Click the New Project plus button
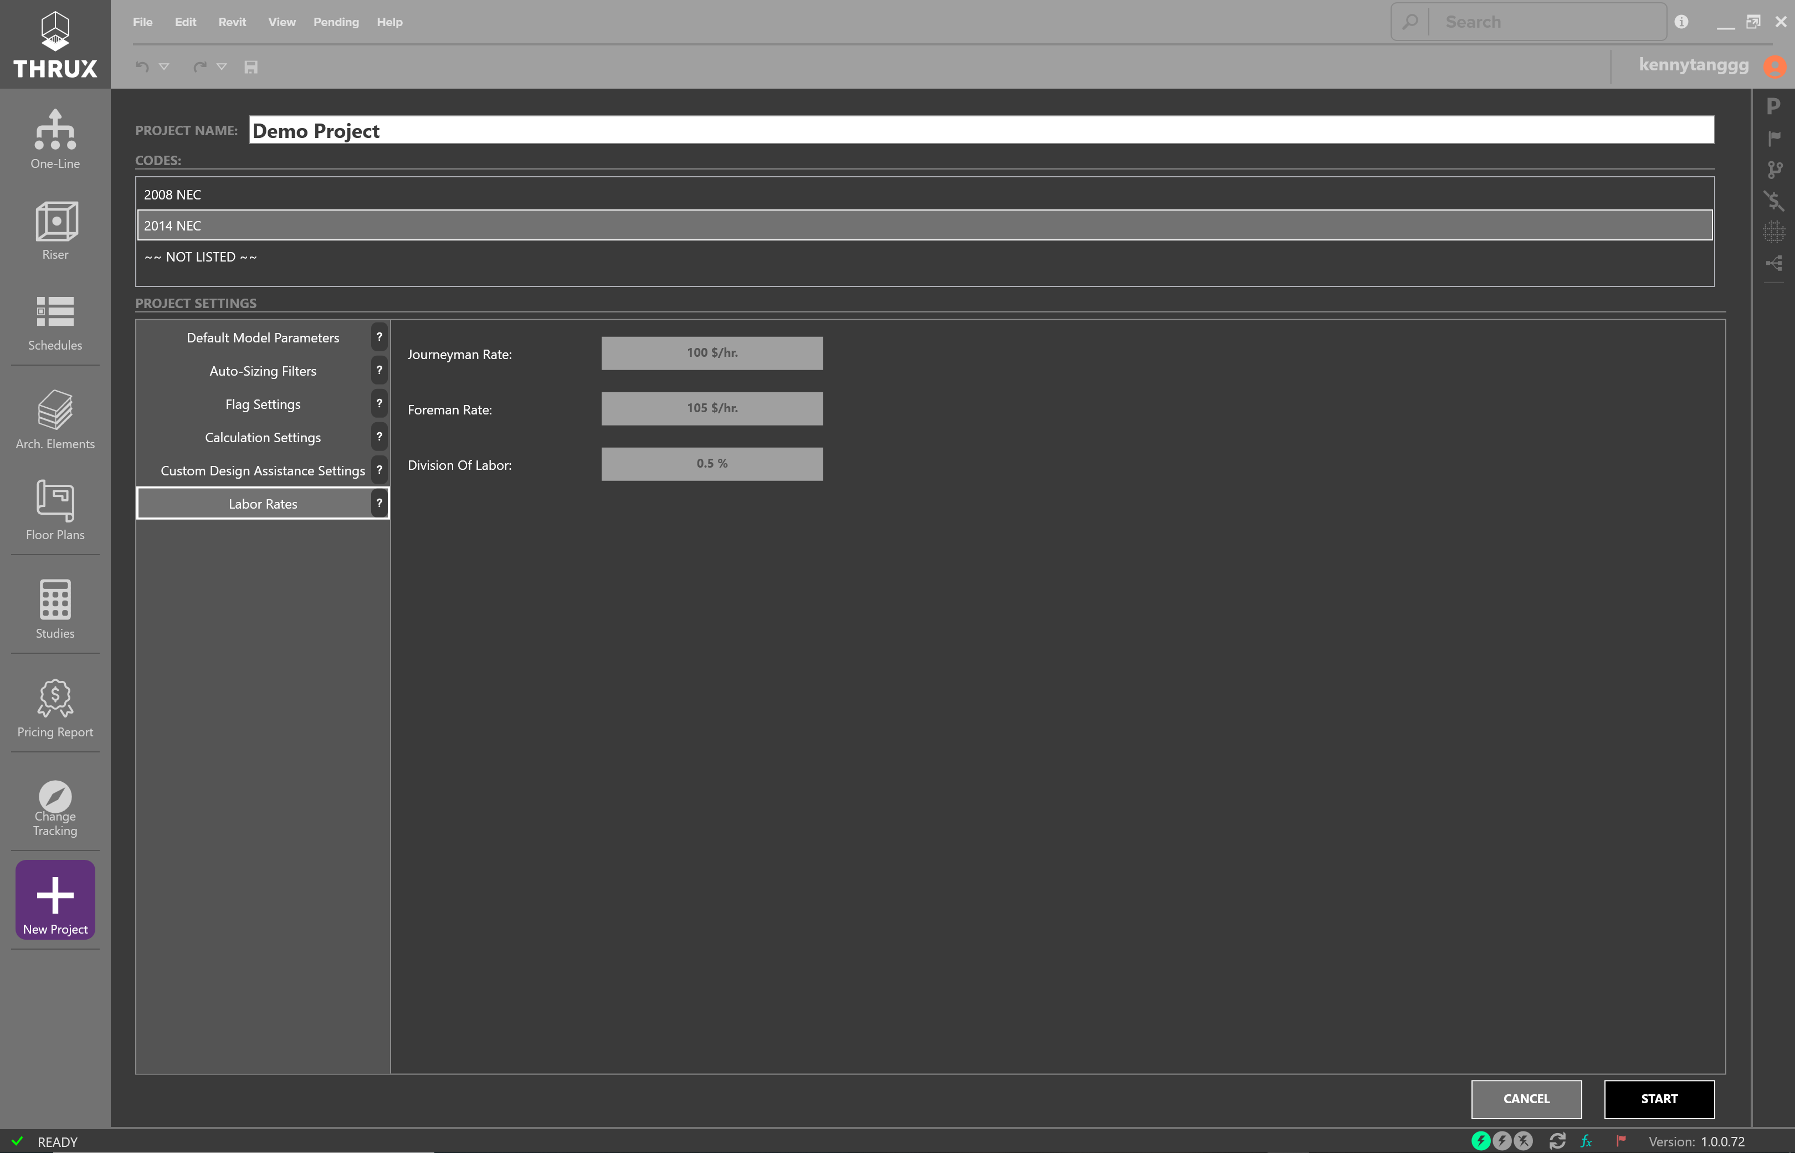Screen dimensions: 1795x1153 55,900
